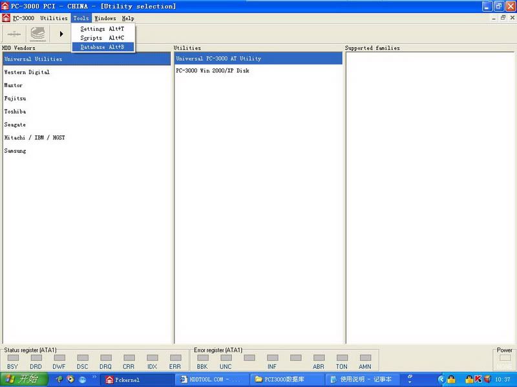Choose Settings from Tools menu
The image size is (517, 387).
[103, 29]
